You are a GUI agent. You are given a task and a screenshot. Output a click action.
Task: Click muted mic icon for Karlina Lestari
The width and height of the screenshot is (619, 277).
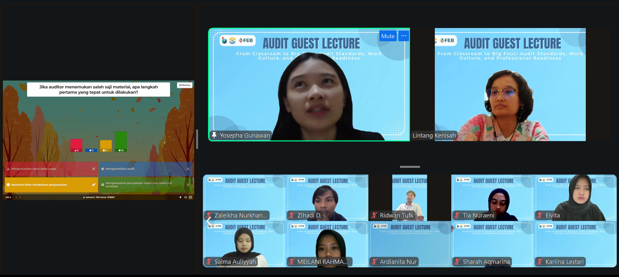(x=540, y=262)
